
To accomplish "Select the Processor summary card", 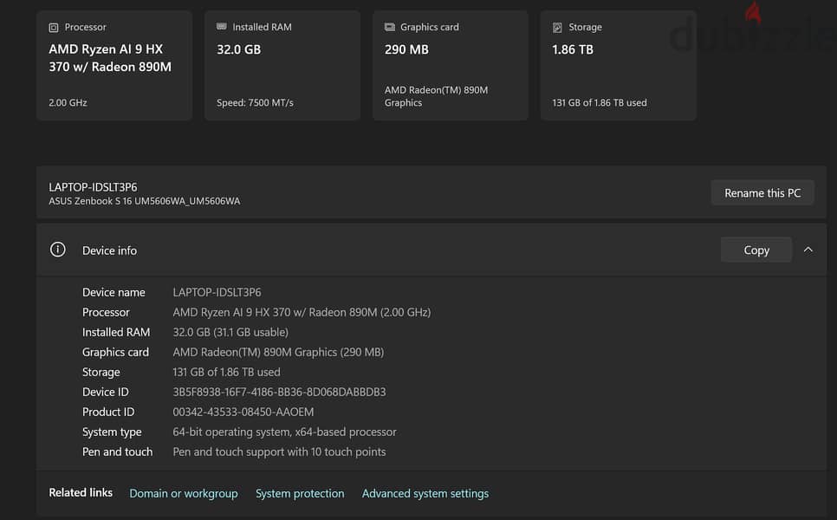I will pos(114,65).
